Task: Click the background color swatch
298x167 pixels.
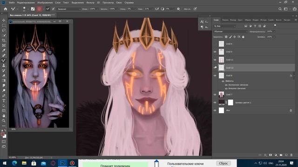Action: (5, 136)
